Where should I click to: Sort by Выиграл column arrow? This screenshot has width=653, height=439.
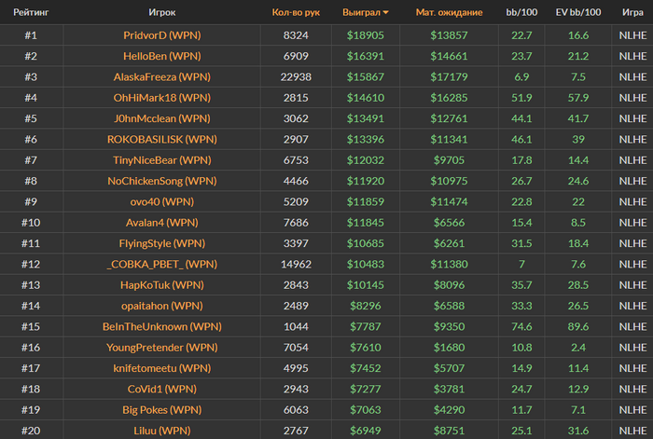click(x=385, y=13)
